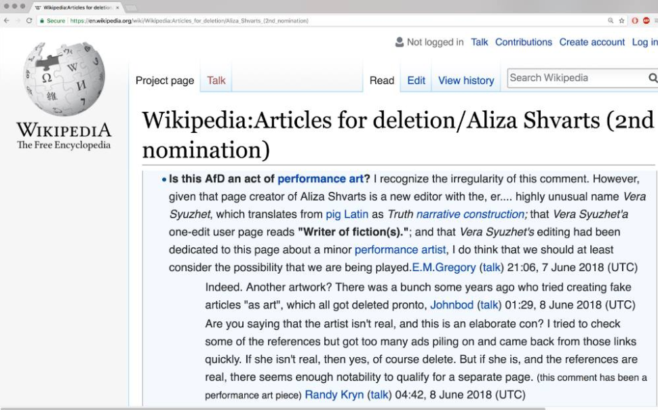Viewport: 658px width, 410px height.
Task: Open the Project page tab
Action: [x=165, y=81]
